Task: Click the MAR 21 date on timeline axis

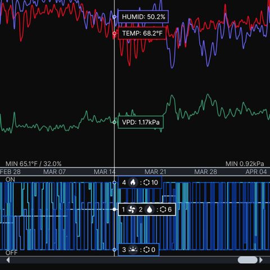Action: [x=155, y=172]
